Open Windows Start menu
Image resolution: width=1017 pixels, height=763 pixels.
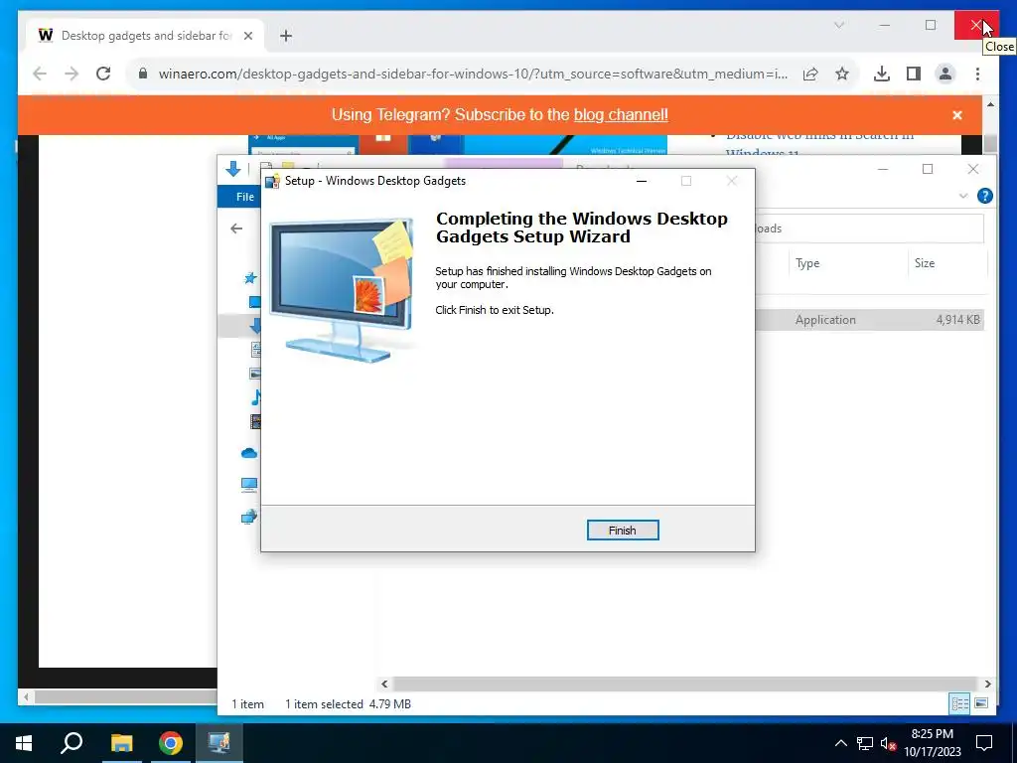click(24, 743)
